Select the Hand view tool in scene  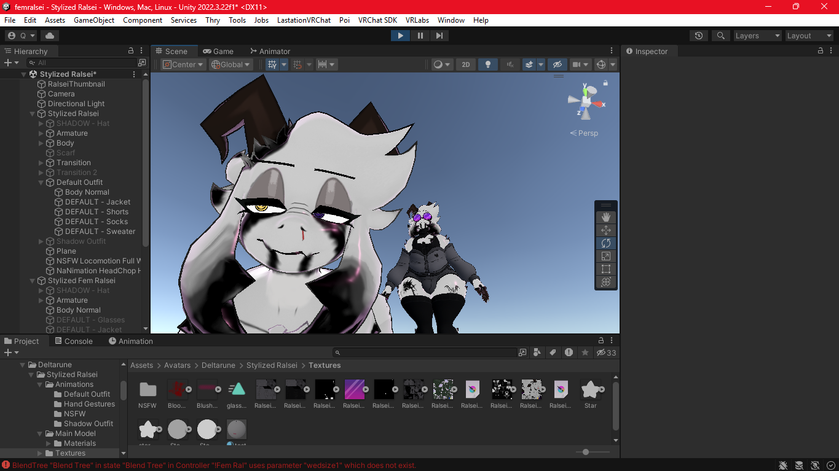pyautogui.click(x=606, y=217)
